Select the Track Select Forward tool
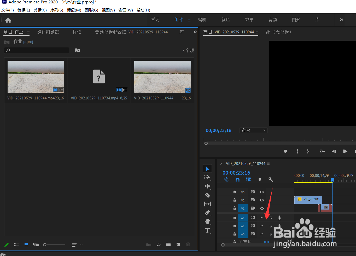This screenshot has height=256, width=356. tap(207, 177)
